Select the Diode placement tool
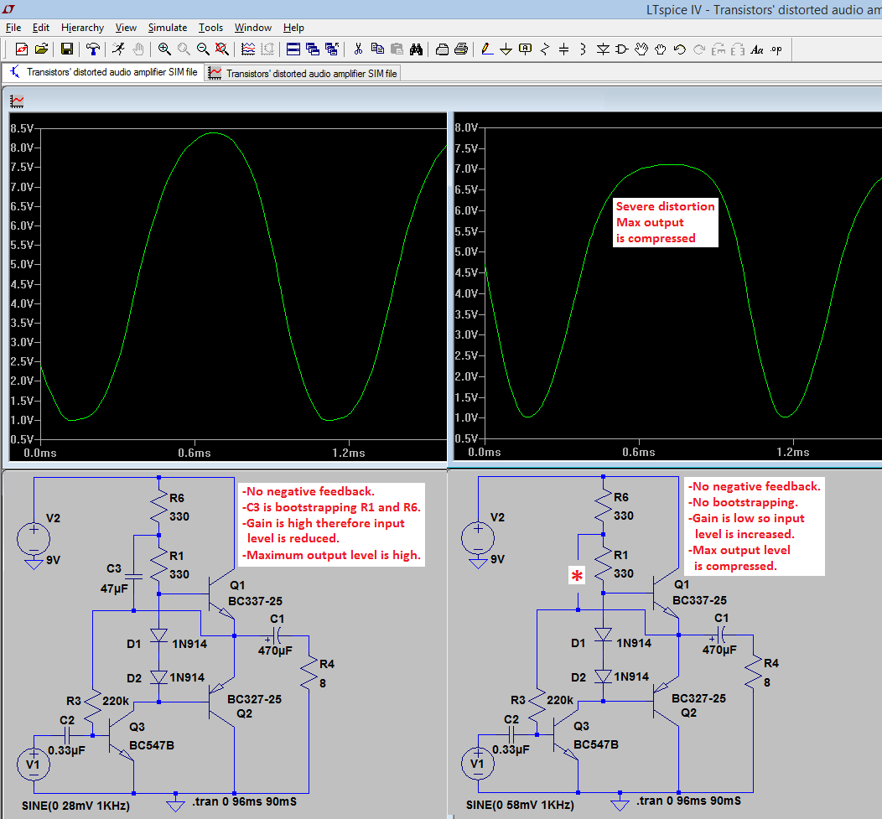Screen dimensions: 882x819 pyautogui.click(x=603, y=49)
